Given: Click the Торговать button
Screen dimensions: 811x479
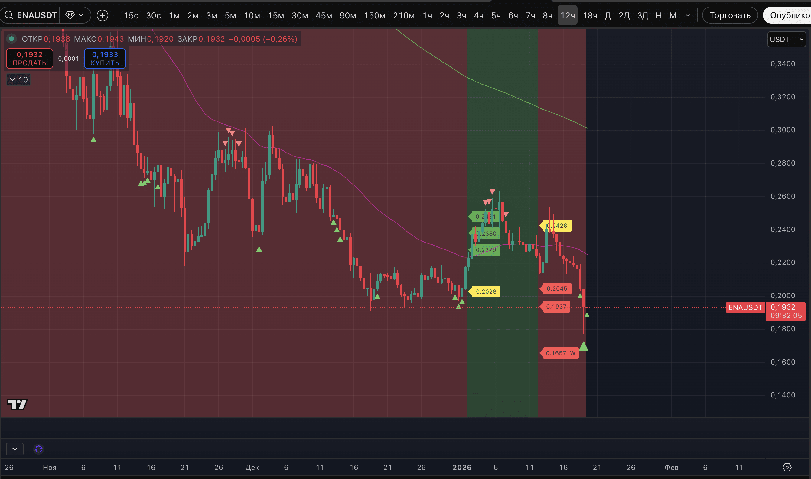Looking at the screenshot, I should (730, 15).
